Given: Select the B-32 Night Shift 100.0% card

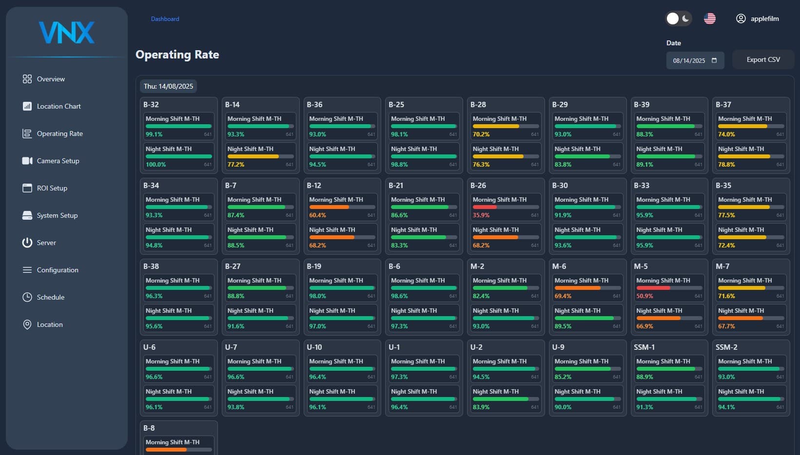Looking at the screenshot, I should pos(178,156).
